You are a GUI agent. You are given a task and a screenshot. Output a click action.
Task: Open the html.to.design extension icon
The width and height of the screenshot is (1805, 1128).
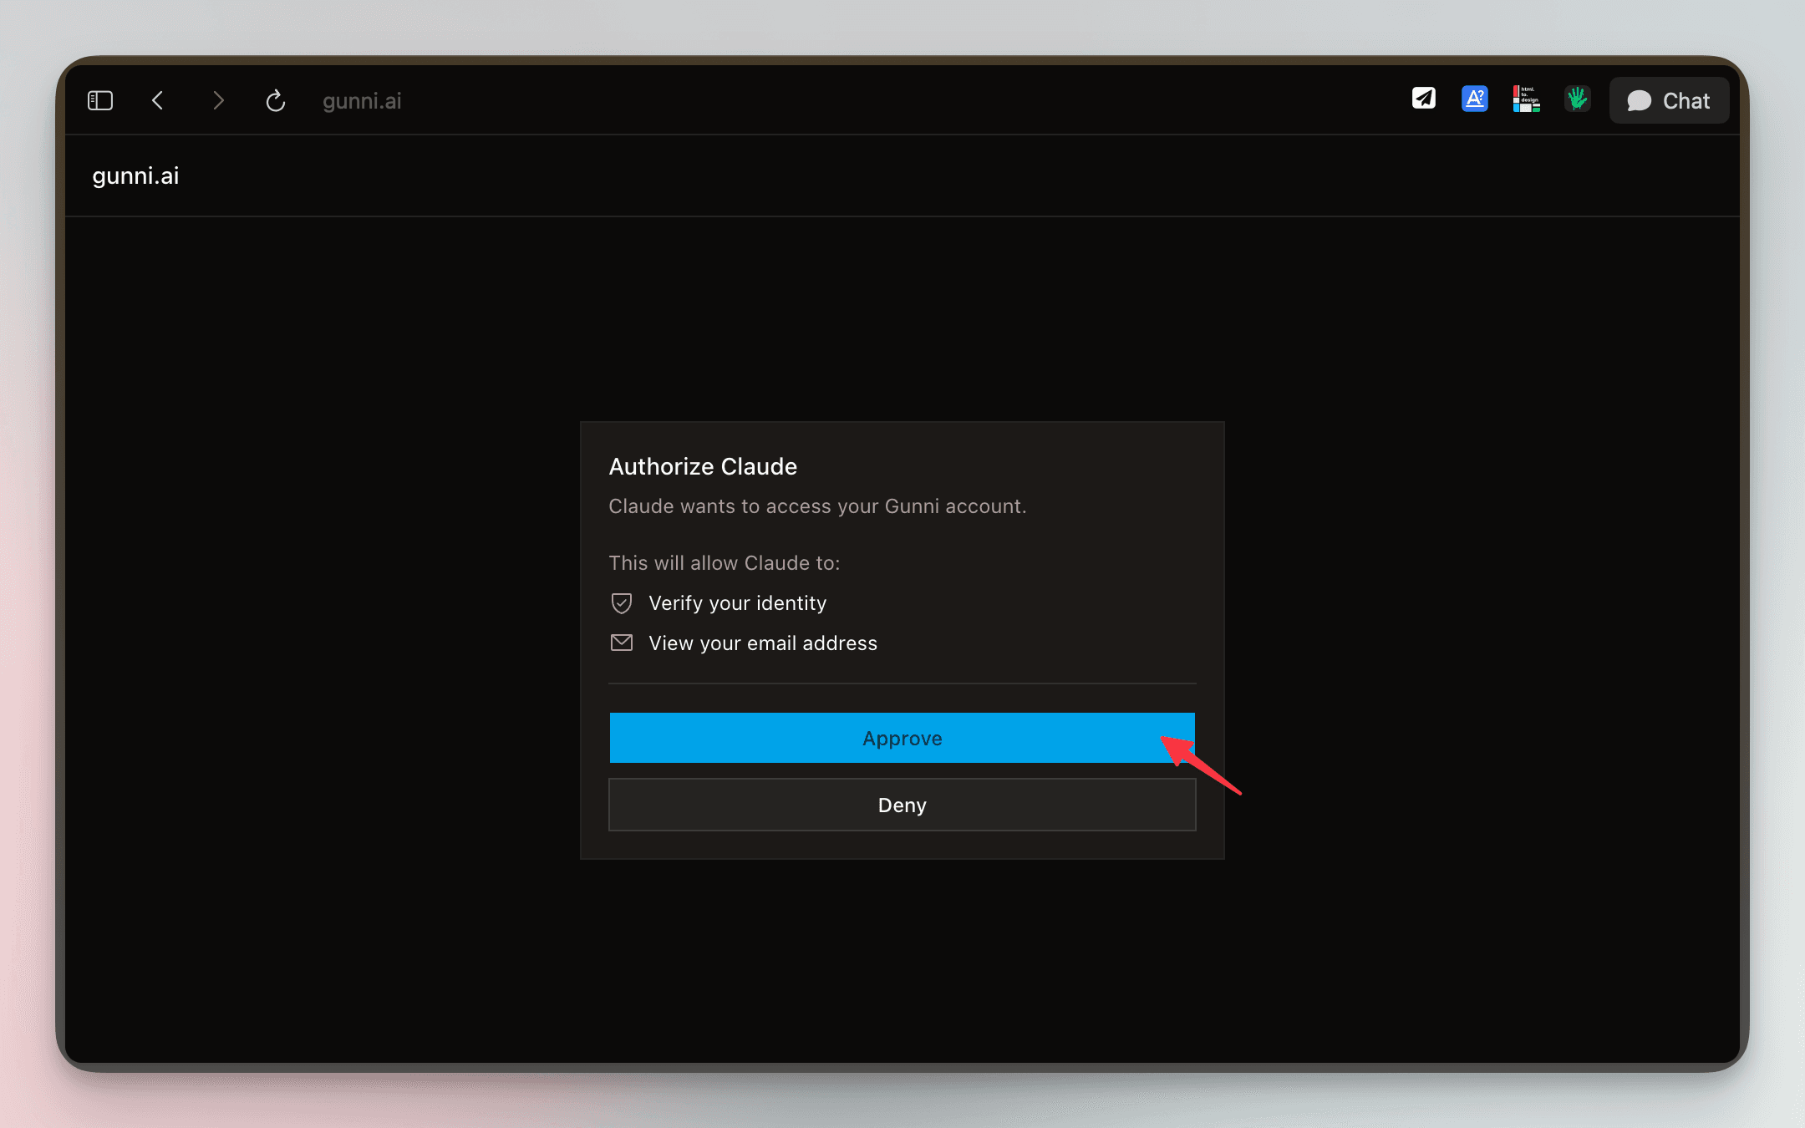click(1526, 99)
